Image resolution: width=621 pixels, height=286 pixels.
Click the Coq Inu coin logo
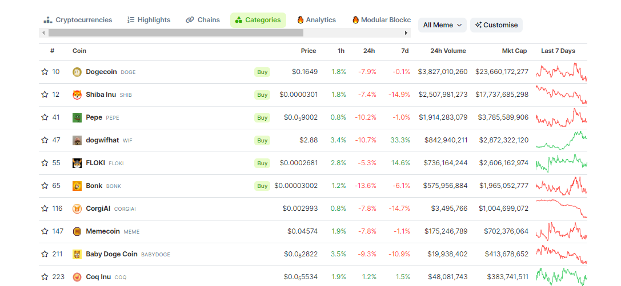(77, 277)
